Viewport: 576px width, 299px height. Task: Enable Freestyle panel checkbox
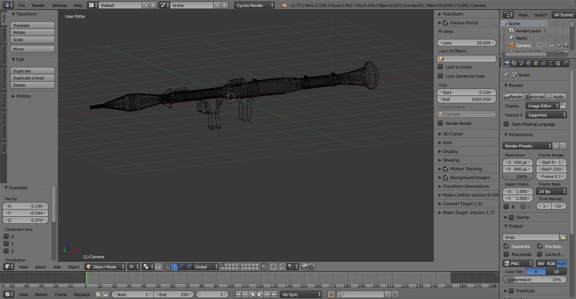click(x=511, y=291)
